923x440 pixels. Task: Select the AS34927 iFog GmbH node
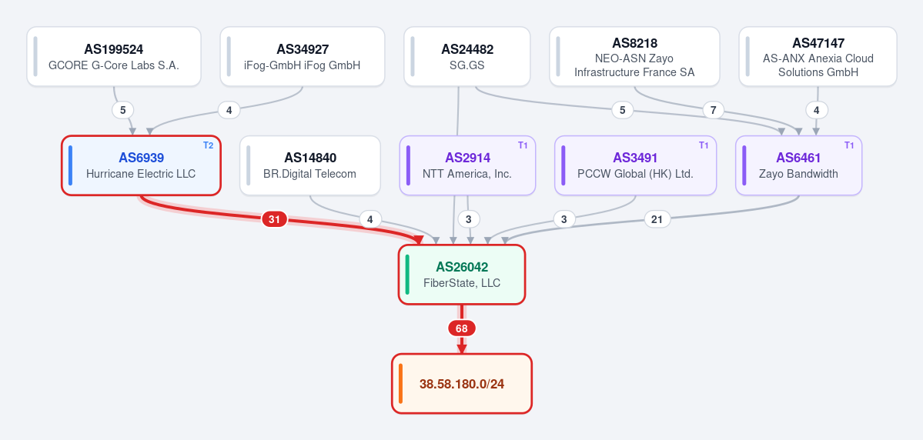click(x=303, y=56)
